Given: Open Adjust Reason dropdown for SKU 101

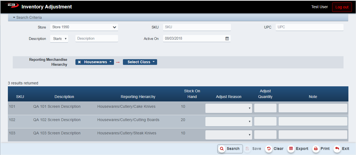Looking at the screenshot, I should (228, 108).
